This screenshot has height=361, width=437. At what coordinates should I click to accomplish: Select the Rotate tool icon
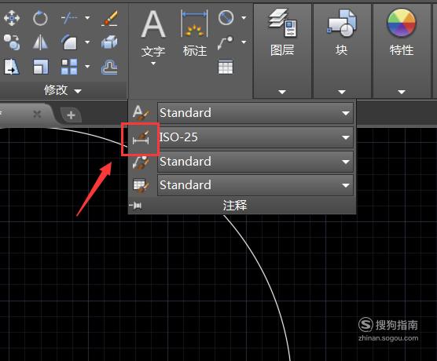[x=40, y=18]
